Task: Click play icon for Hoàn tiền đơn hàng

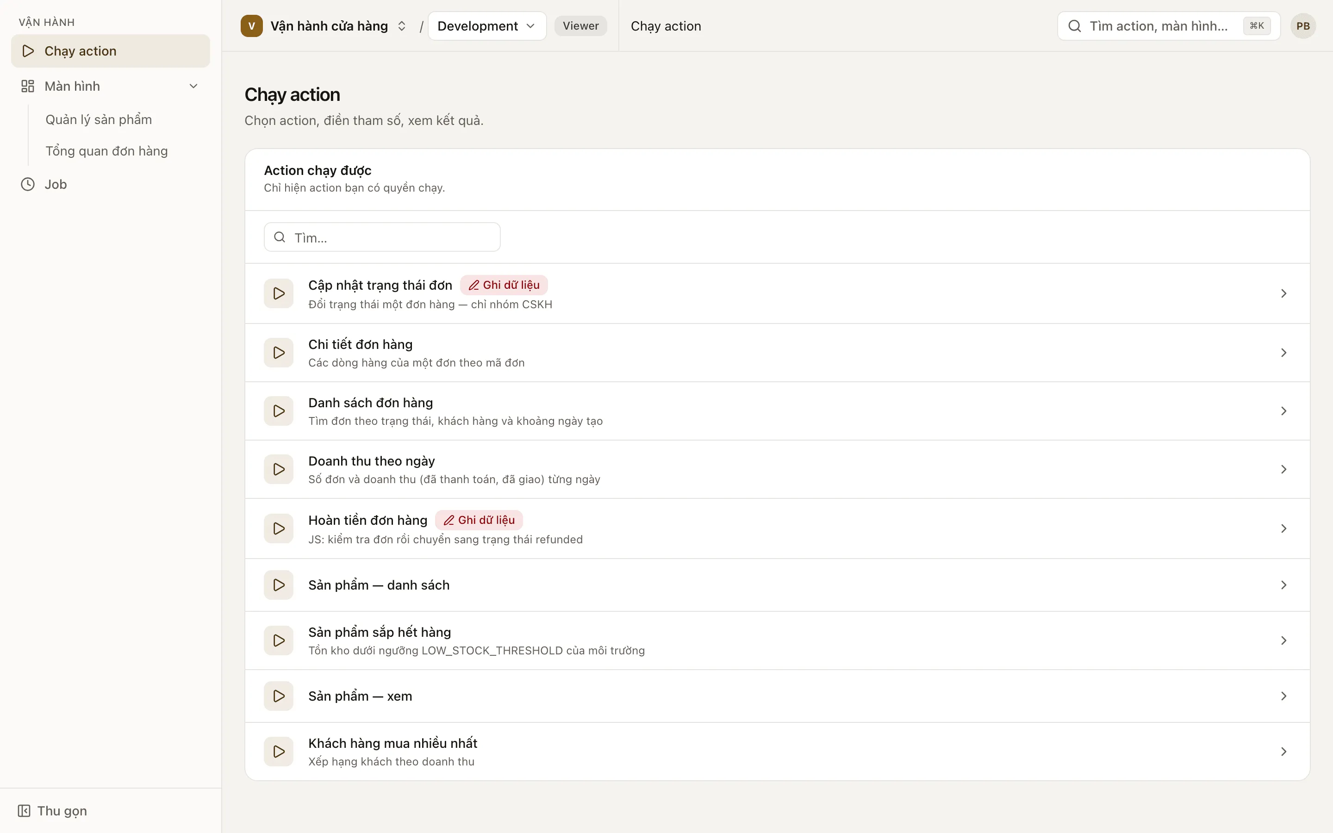Action: tap(279, 528)
